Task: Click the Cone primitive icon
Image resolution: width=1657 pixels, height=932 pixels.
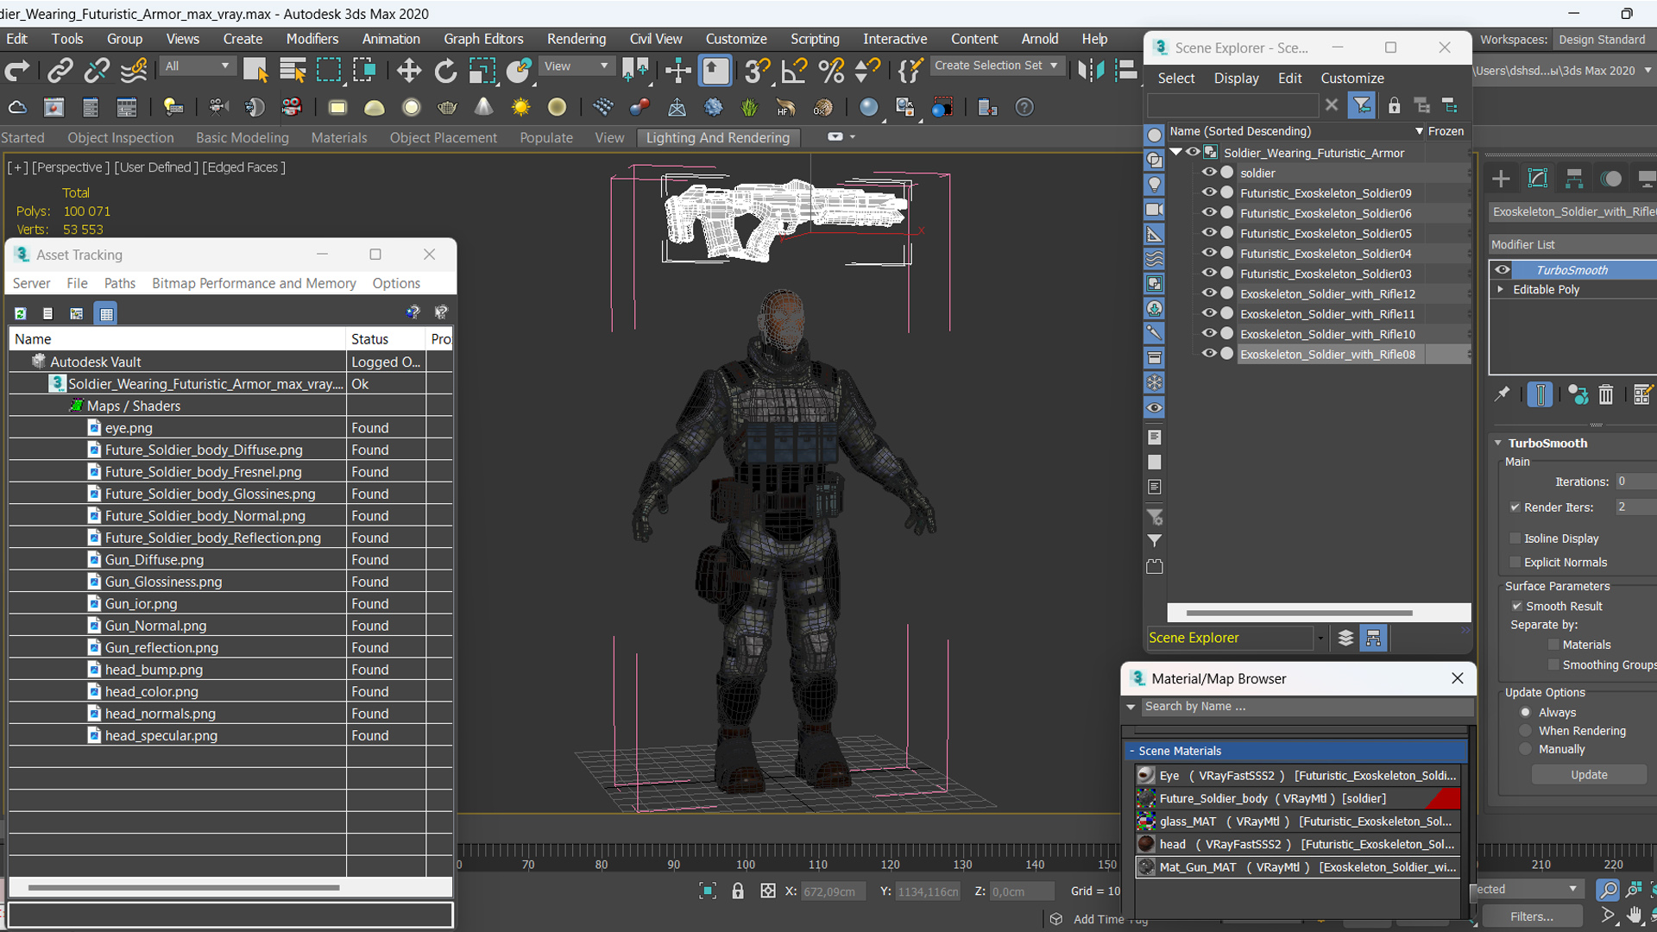Action: pyautogui.click(x=483, y=107)
